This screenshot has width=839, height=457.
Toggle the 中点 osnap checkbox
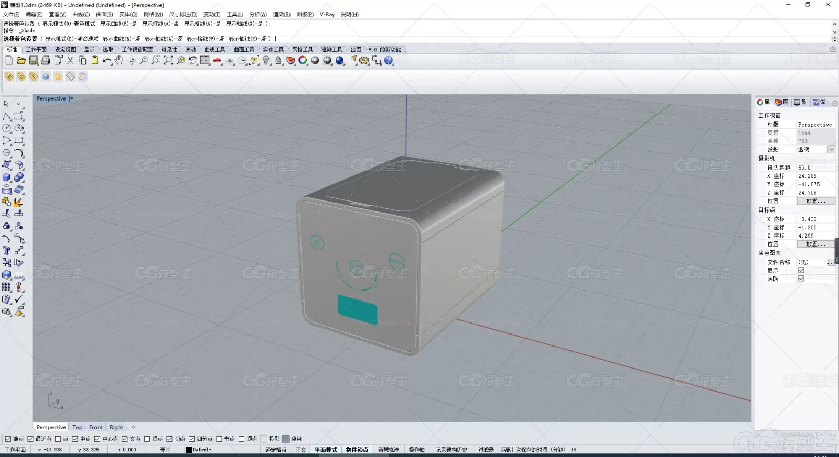[75, 439]
